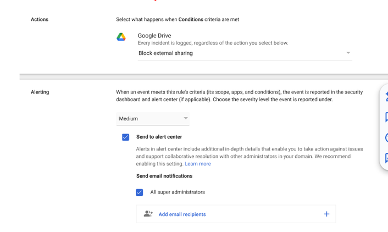Click the add-person icon beside Add email recipients
The width and height of the screenshot is (388, 232).
[148, 214]
